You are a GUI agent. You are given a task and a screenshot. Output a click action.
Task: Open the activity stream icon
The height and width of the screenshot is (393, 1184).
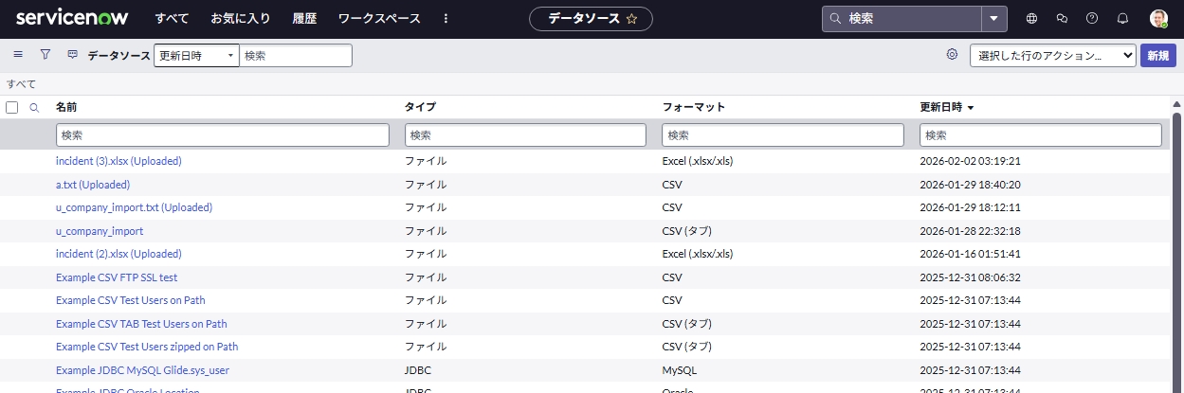pyautogui.click(x=72, y=55)
